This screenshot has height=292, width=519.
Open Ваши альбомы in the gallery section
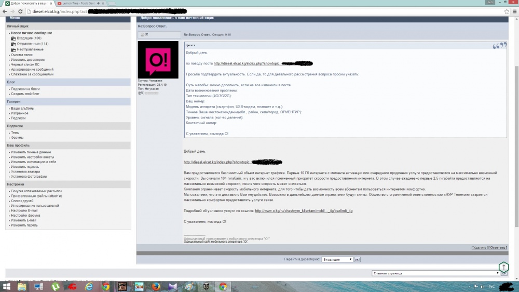pyautogui.click(x=22, y=109)
